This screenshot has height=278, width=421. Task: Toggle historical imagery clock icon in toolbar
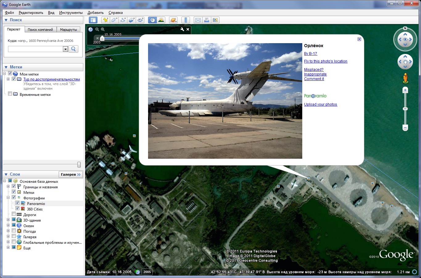click(152, 20)
